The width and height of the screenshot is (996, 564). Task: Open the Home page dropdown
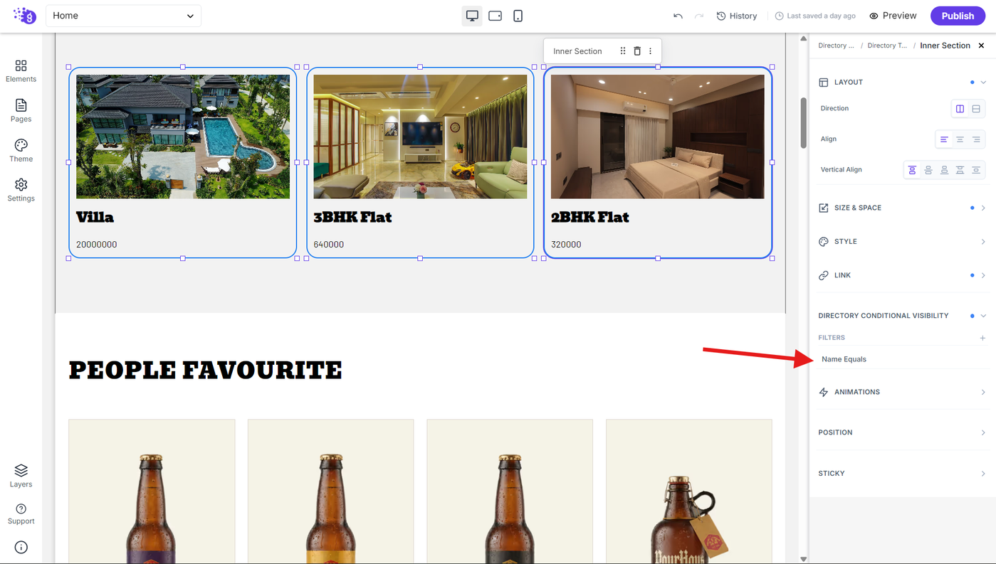coord(123,16)
